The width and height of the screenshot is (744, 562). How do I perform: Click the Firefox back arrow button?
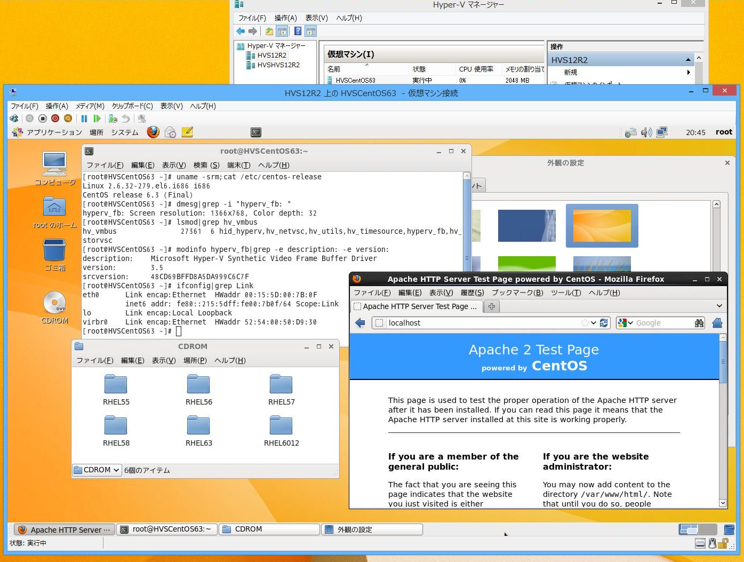tap(360, 323)
